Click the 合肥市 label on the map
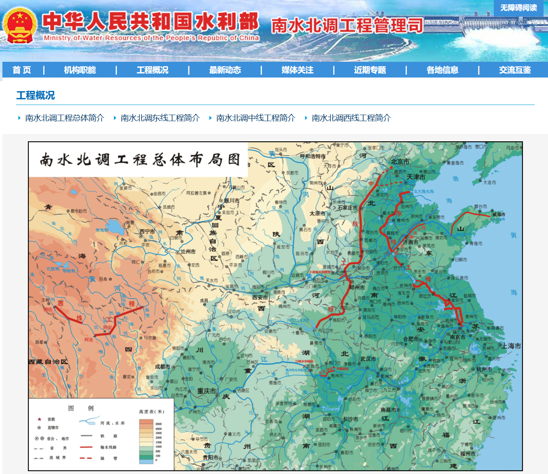This screenshot has width=548, height=474. coord(411,339)
